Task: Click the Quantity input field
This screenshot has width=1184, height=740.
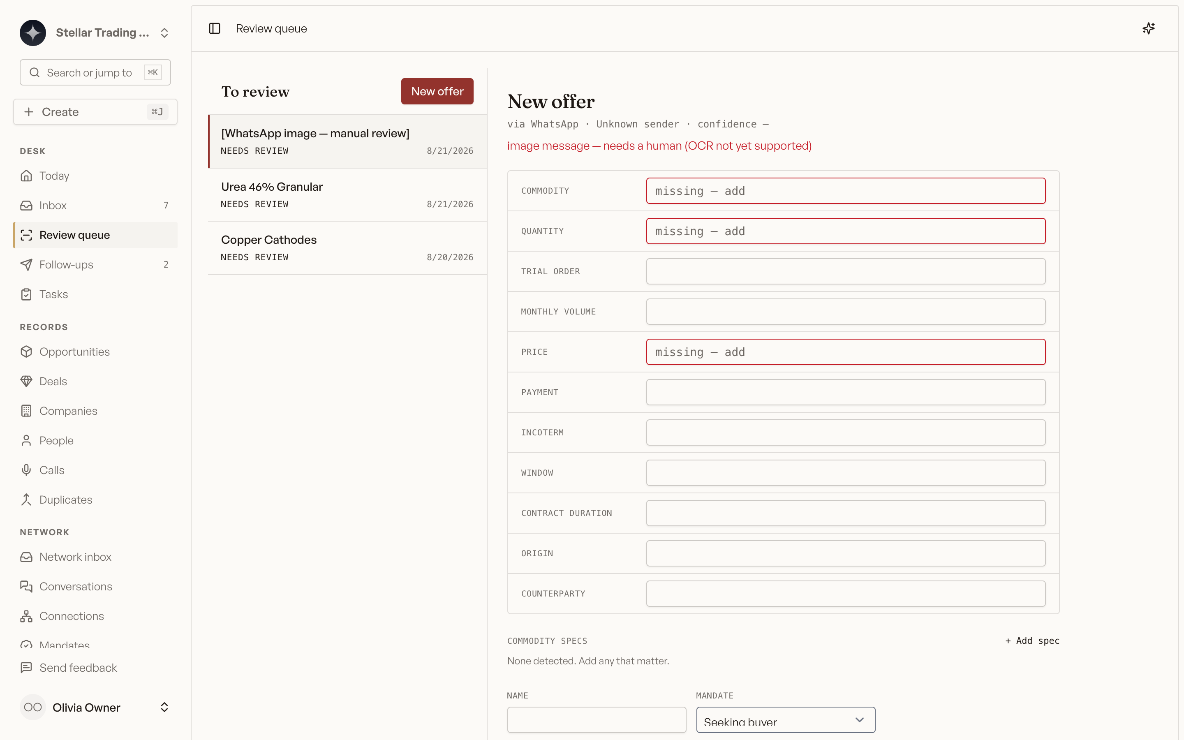Action: pyautogui.click(x=845, y=231)
